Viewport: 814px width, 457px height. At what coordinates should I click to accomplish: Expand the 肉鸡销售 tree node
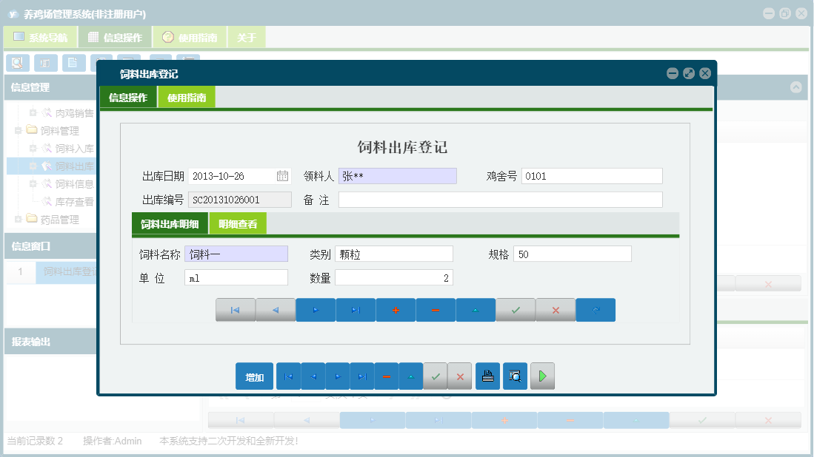[33, 112]
